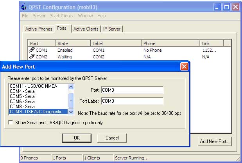Sort by the Port column header

coord(41,43)
